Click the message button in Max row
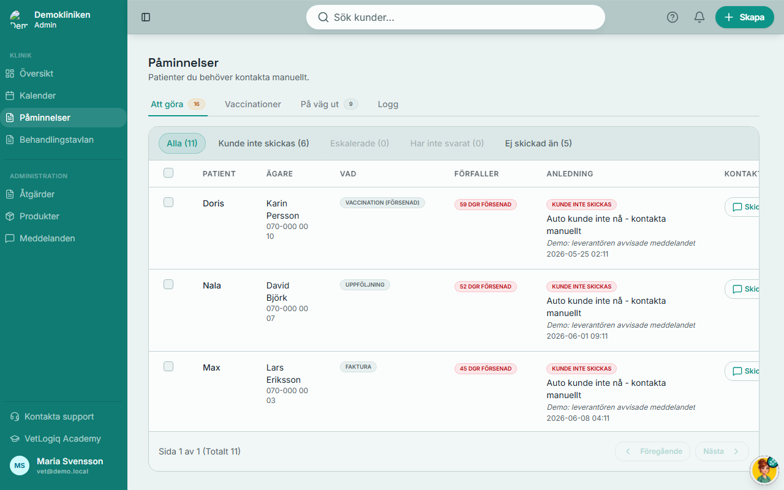Viewport: 784px width, 490px height. click(742, 371)
